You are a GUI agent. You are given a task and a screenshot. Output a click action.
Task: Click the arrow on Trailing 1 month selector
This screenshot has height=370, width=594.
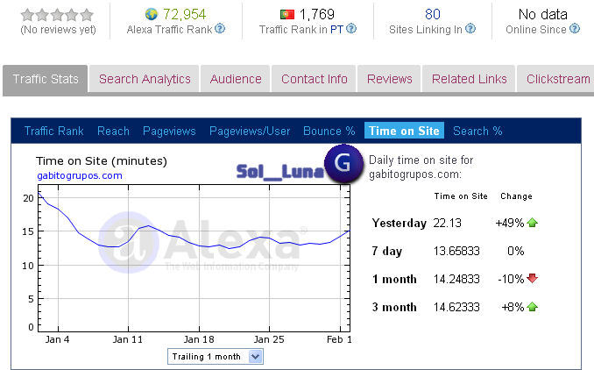click(255, 356)
